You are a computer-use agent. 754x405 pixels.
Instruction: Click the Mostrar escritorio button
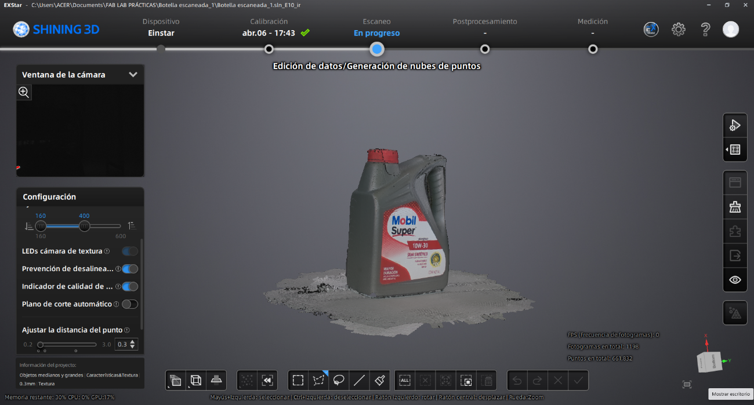(x=731, y=394)
